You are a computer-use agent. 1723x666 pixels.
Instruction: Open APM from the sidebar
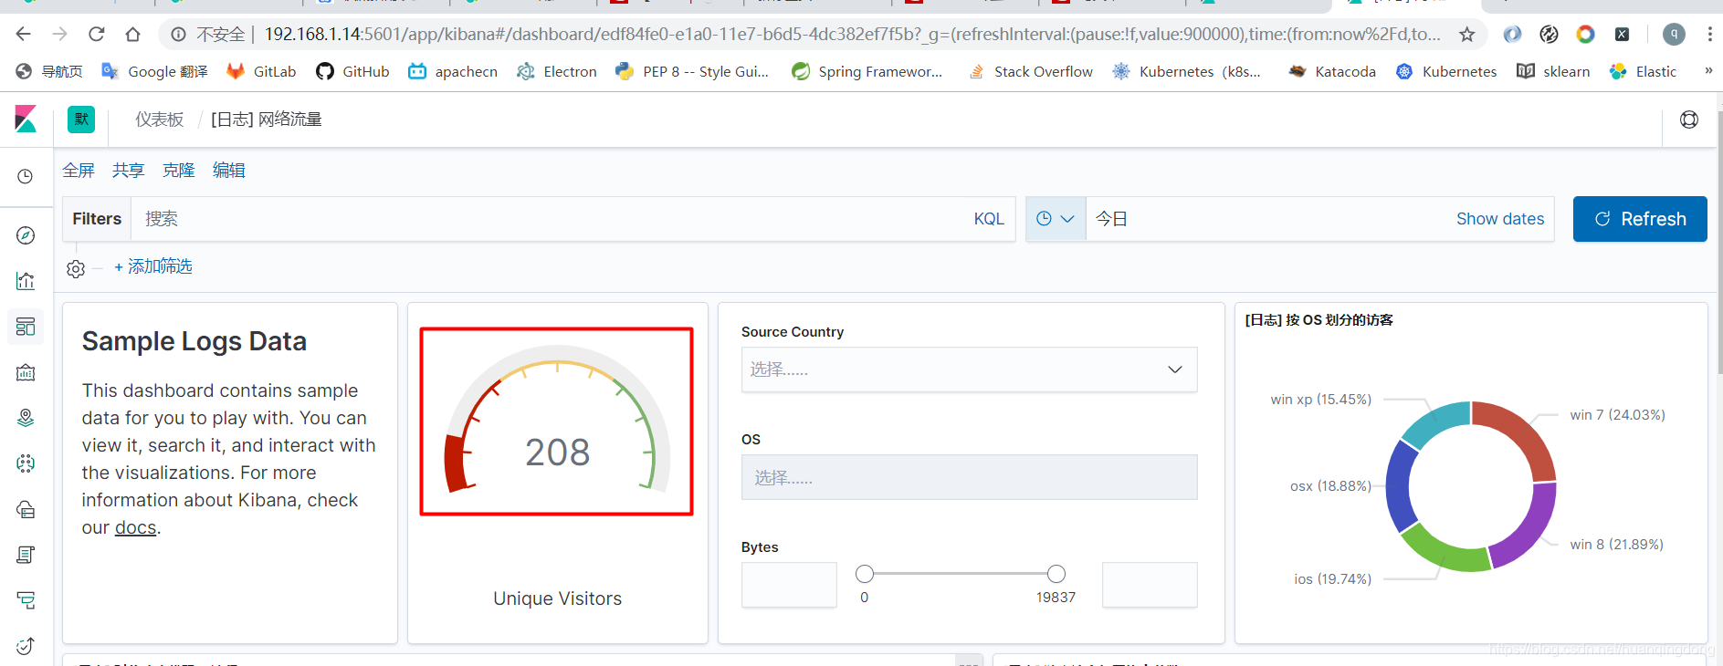click(26, 600)
